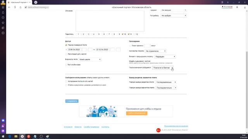This screenshot has width=248, height=139.
Task: Toggle the test period checkbox
Action: pos(66,45)
